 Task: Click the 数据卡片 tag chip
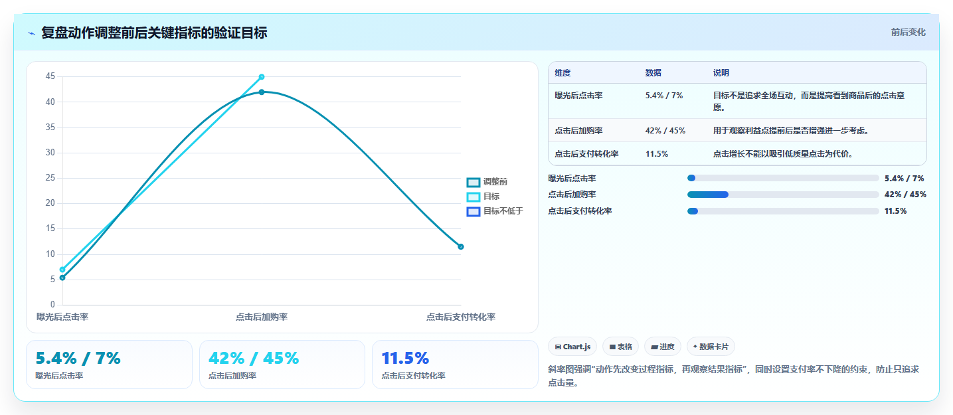click(711, 347)
